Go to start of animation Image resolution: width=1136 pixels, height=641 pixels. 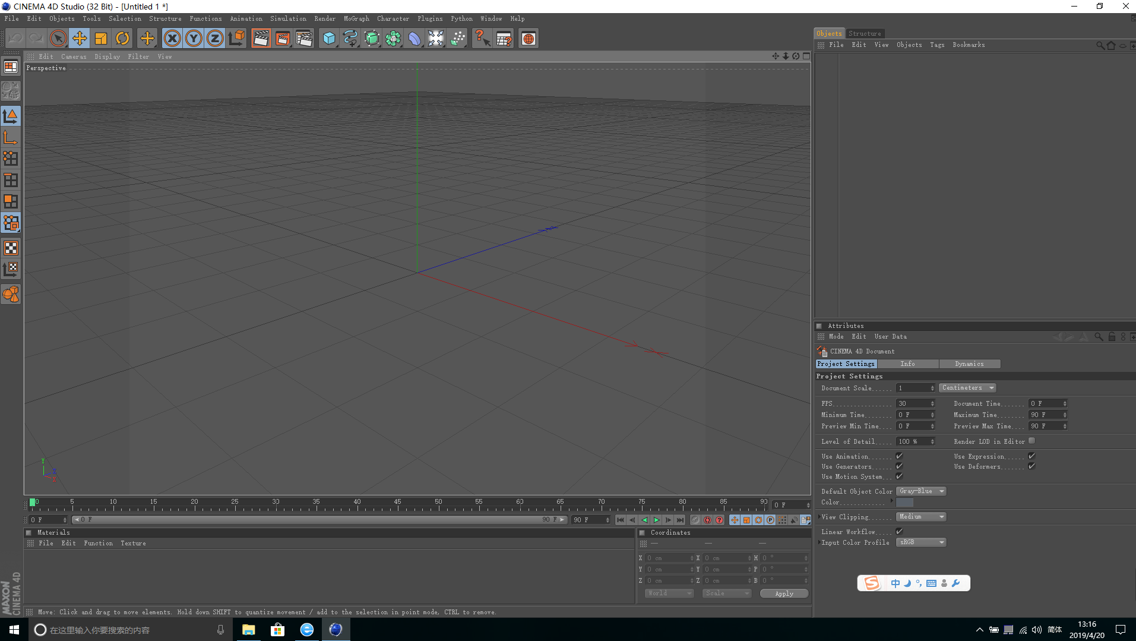coord(621,520)
